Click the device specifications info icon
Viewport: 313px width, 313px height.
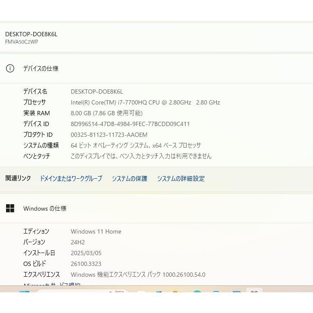[x=10, y=69]
